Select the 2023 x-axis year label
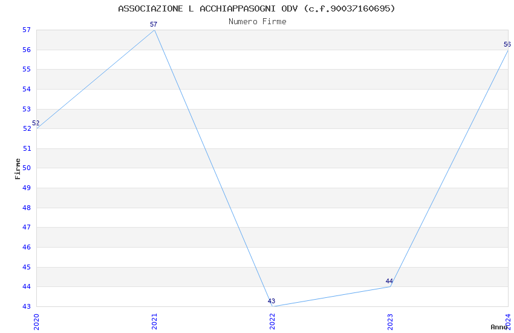The image size is (514, 333). pos(390,321)
